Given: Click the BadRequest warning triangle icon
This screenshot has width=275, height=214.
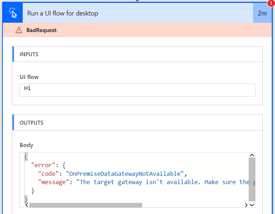Looking at the screenshot, I should point(19,30).
